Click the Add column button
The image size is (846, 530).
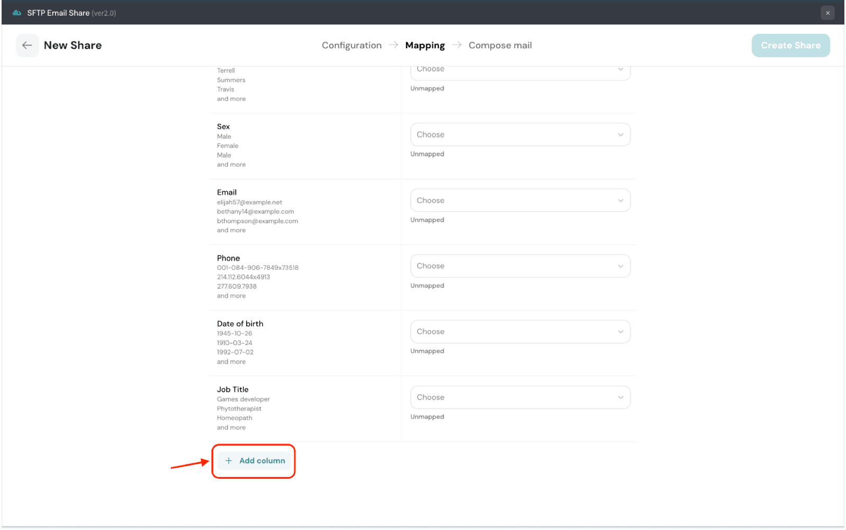254,461
